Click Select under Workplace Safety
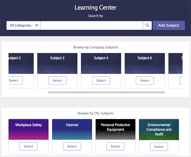191x157 pixels. pyautogui.click(x=28, y=146)
